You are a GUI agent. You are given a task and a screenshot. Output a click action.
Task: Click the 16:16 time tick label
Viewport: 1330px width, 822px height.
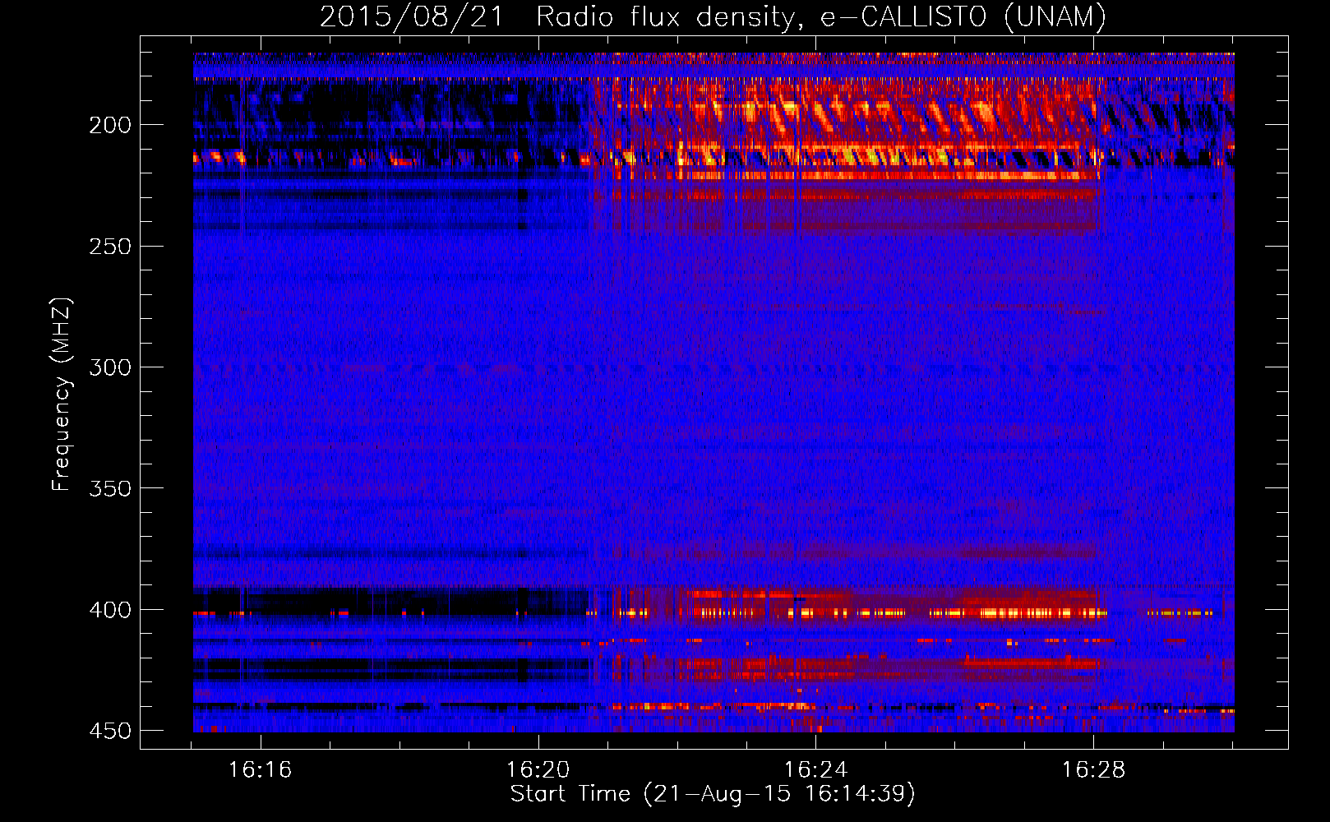pyautogui.click(x=260, y=770)
